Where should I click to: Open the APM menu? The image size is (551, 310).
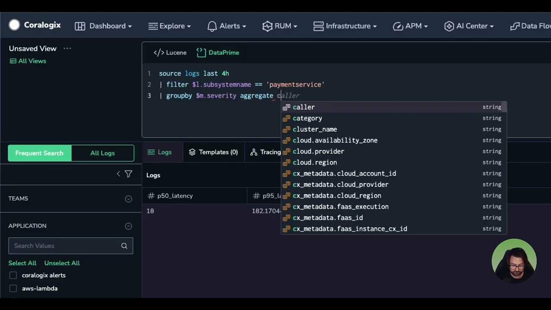(410, 26)
